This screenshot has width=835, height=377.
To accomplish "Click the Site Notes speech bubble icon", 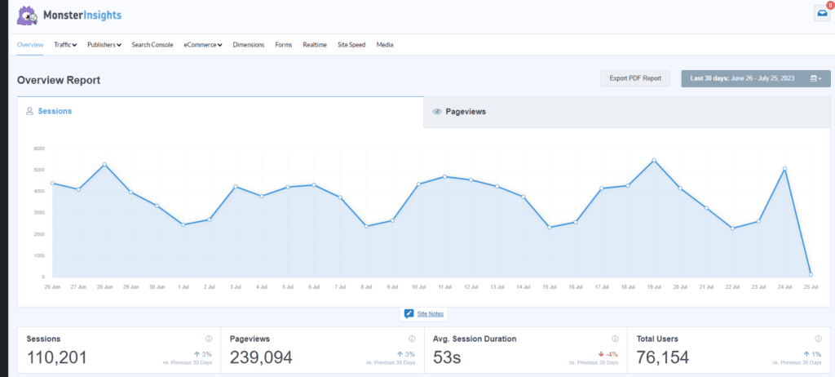I will point(409,314).
